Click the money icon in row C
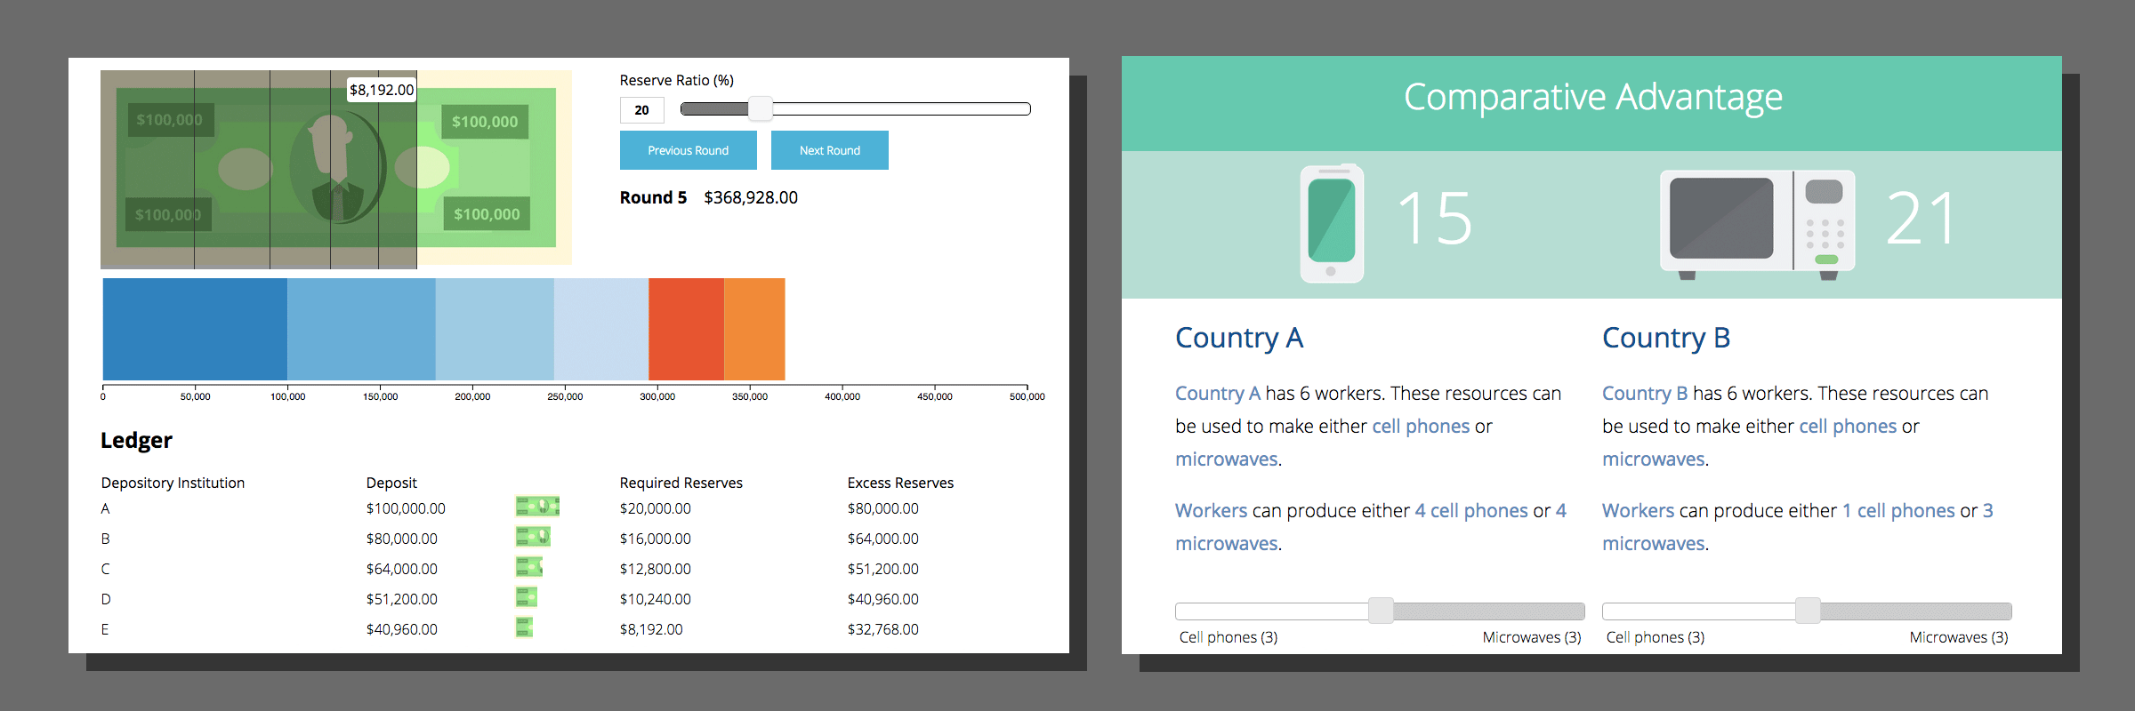 (528, 567)
